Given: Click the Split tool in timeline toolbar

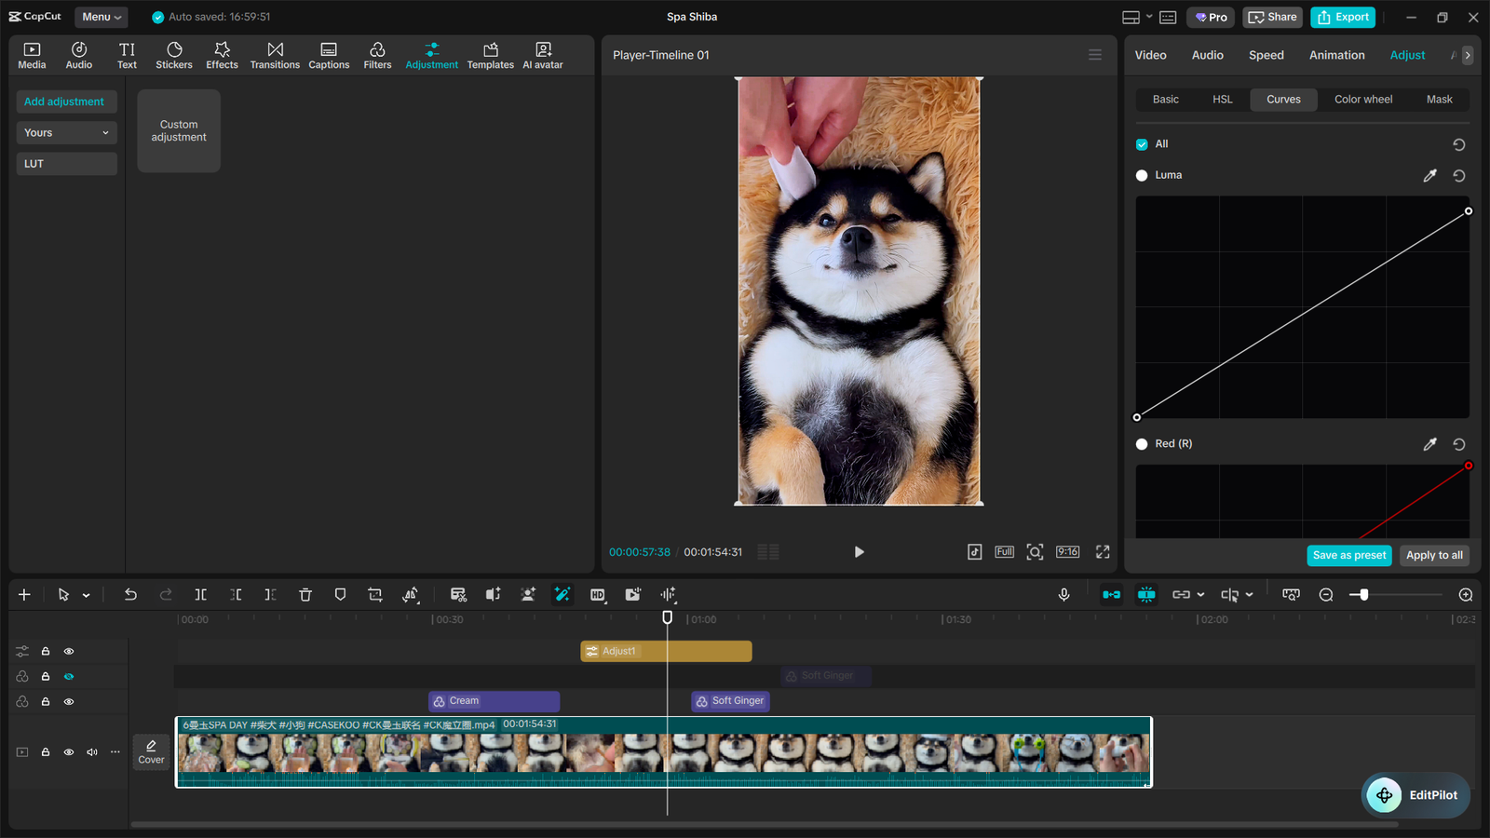Looking at the screenshot, I should tap(200, 594).
